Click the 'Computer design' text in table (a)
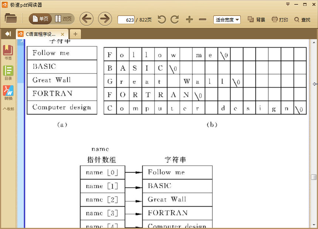The image size is (318, 229). click(x=62, y=107)
